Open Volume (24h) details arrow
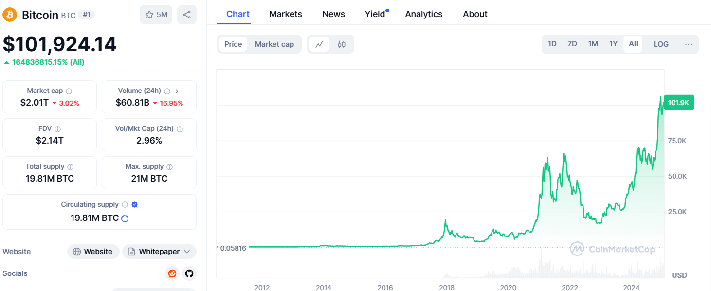The width and height of the screenshot is (711, 291). [x=177, y=91]
